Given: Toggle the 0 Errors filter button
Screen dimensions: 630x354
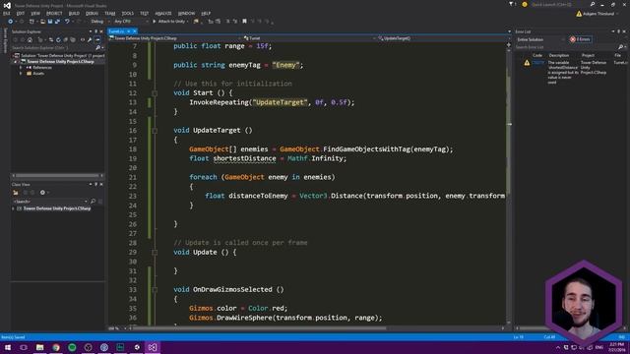Looking at the screenshot, I should (580, 39).
